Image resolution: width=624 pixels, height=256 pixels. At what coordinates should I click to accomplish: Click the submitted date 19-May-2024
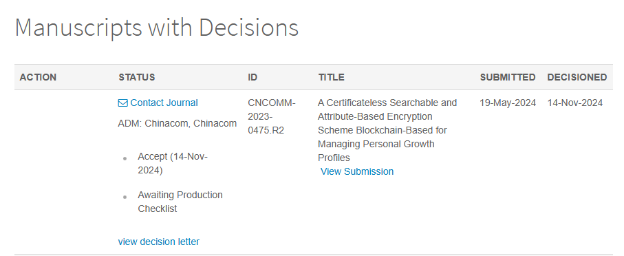508,103
